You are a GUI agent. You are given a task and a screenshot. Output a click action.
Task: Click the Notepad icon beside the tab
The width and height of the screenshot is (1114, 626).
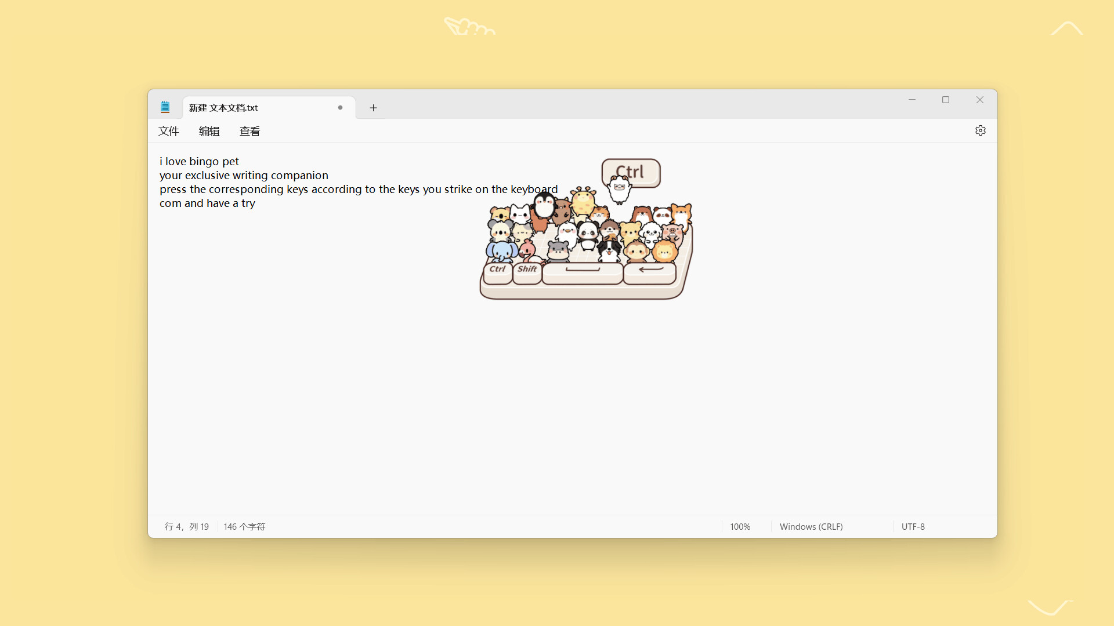click(x=165, y=107)
